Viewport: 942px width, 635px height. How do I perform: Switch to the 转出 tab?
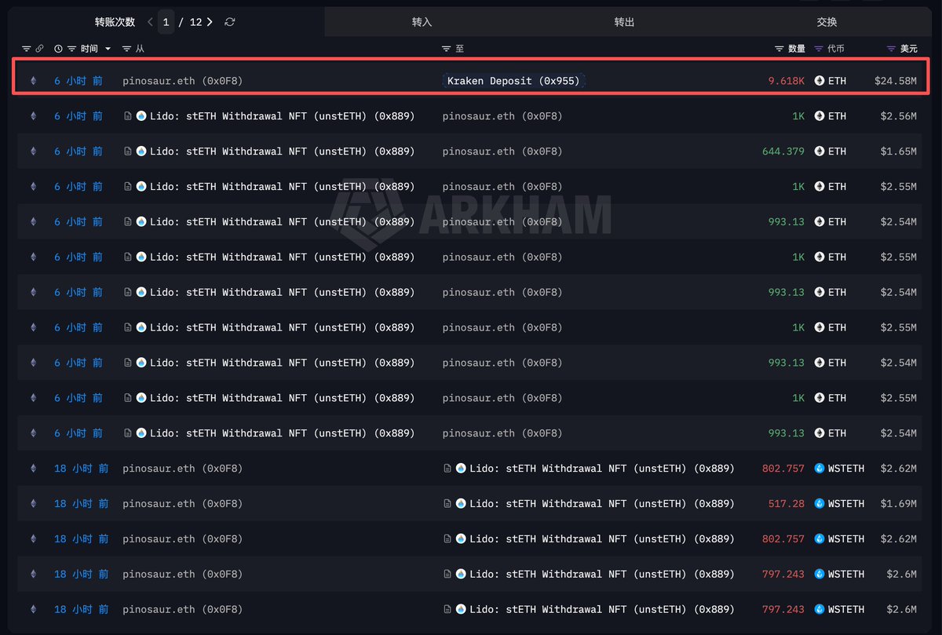(624, 22)
